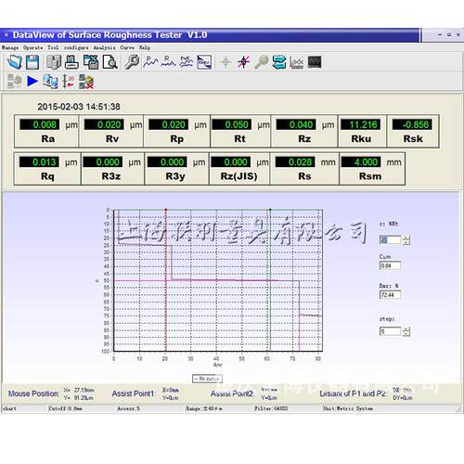Open the Tool menu

coord(53,47)
